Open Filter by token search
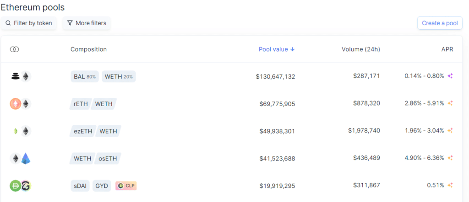Screen dimensions: 469x202 pyautogui.click(x=29, y=23)
